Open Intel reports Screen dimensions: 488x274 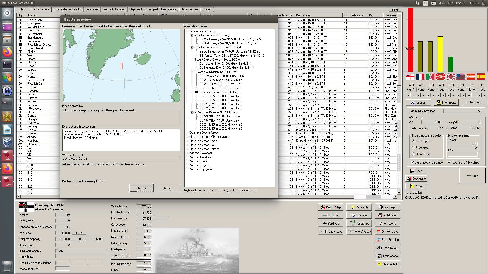[x=446, y=102]
